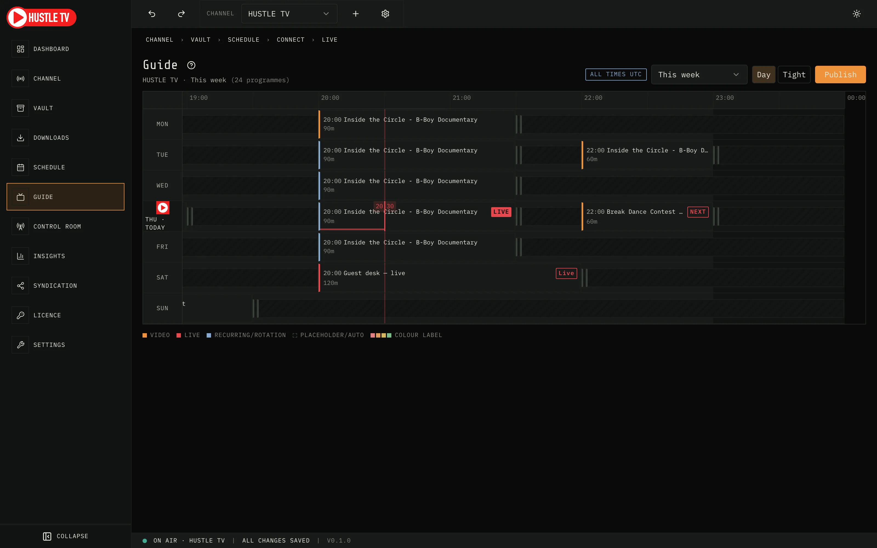This screenshot has height=548, width=877.
Task: Click the green On Air status dot
Action: [x=145, y=541]
